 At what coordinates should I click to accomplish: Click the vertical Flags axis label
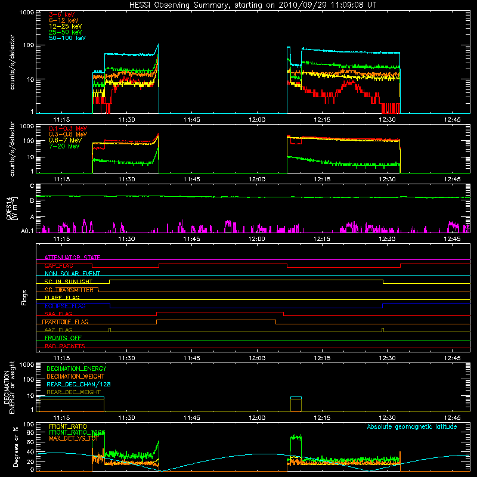(x=24, y=298)
